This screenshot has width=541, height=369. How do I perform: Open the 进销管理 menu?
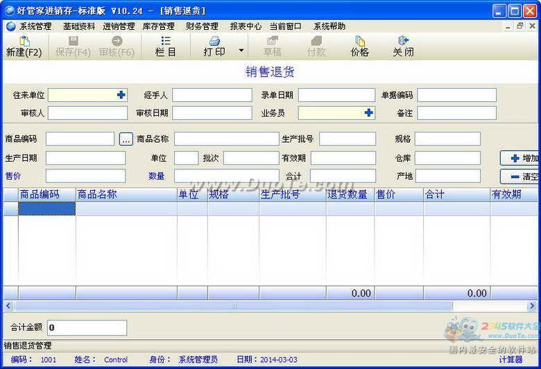click(119, 26)
